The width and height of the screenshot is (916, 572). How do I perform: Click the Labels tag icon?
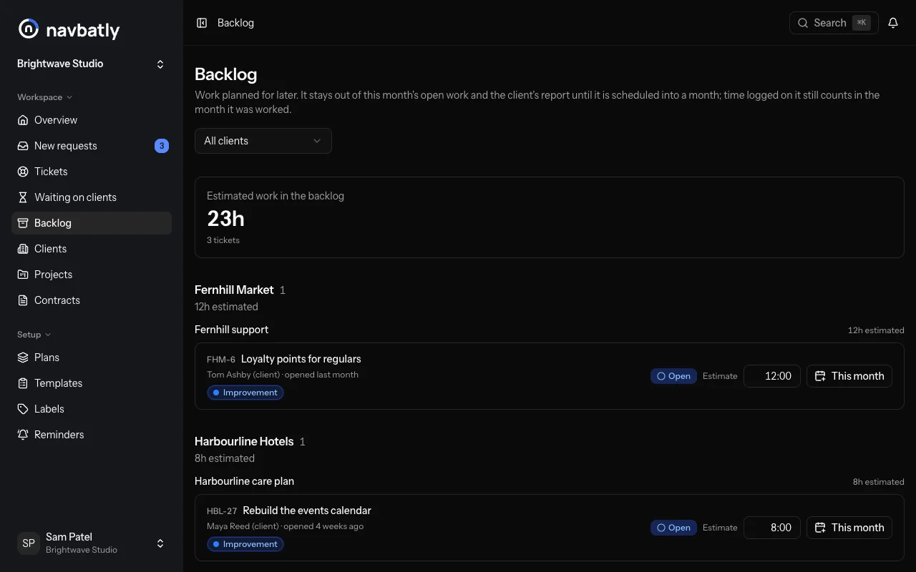[23, 409]
